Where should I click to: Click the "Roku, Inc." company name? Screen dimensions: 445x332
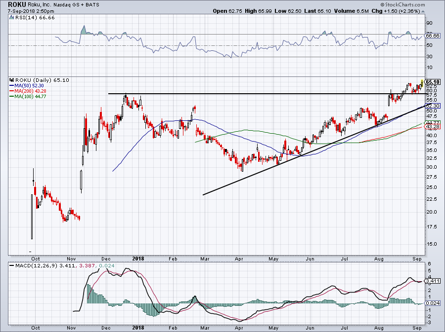pos(39,4)
